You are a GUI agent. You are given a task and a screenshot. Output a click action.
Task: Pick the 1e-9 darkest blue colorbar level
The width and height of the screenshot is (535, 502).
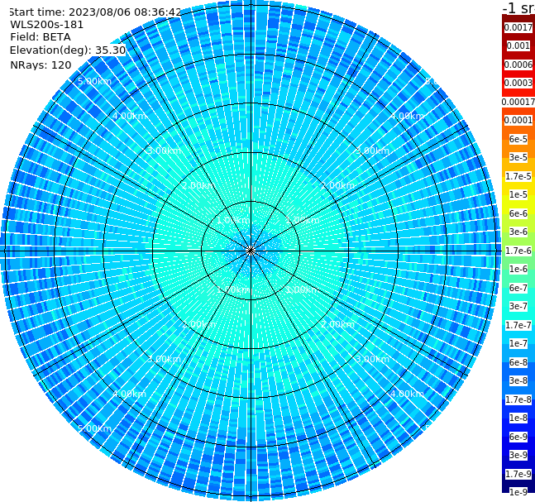518,492
